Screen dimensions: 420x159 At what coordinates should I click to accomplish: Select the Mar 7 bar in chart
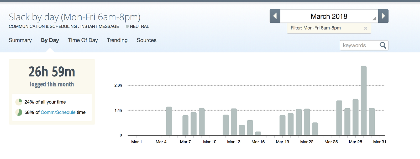click(x=185, y=125)
